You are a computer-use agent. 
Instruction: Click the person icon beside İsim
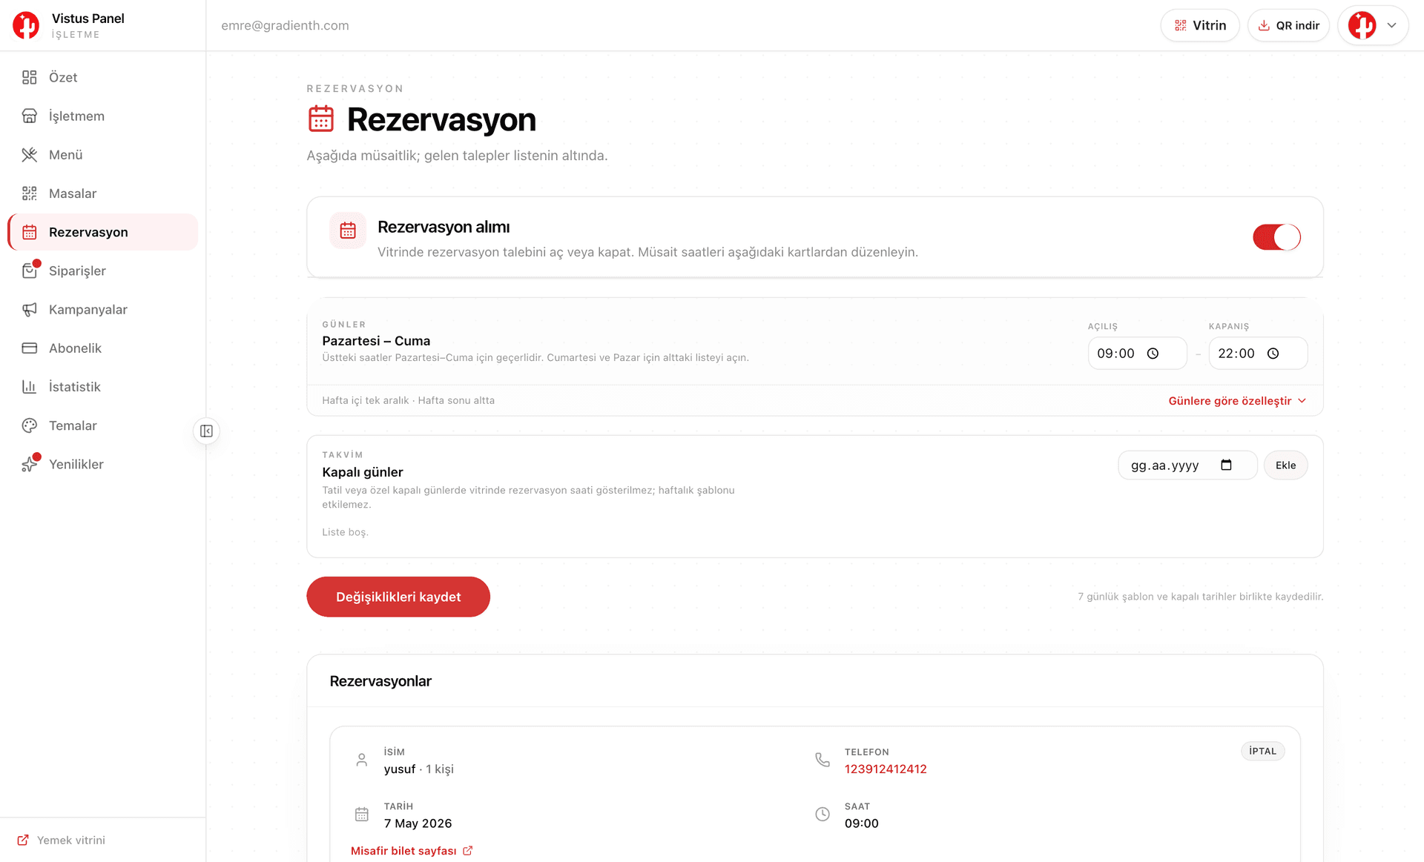coord(362,760)
